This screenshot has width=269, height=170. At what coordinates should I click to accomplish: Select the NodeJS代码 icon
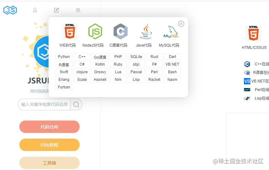tap(95, 31)
